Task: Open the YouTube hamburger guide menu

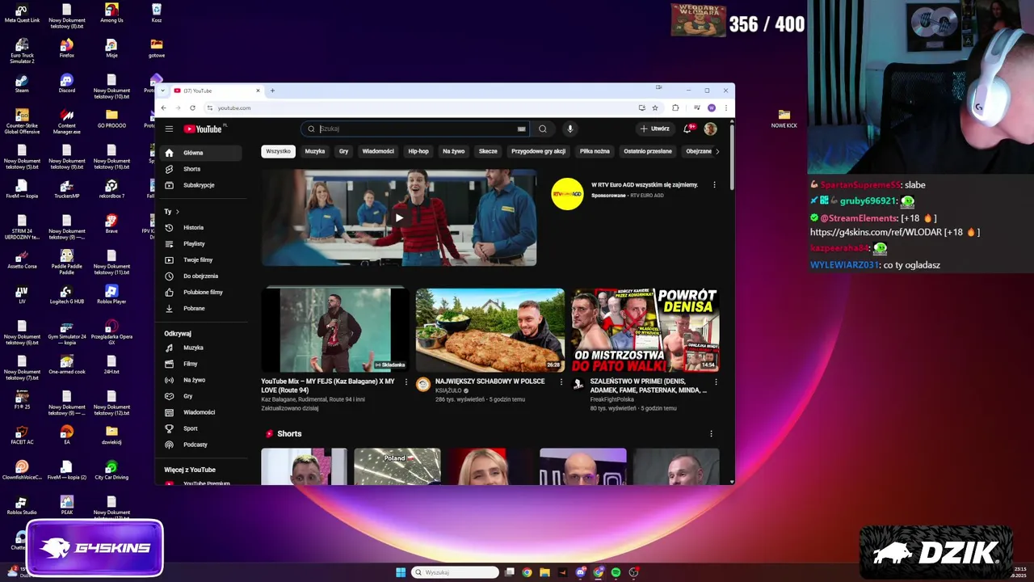Action: [x=169, y=129]
